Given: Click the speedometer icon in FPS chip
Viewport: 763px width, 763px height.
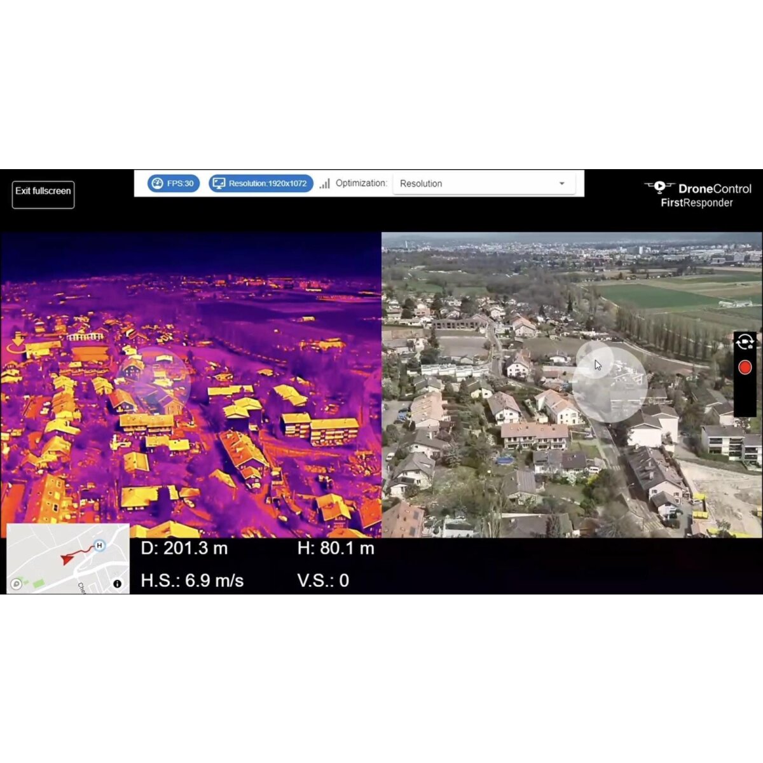Looking at the screenshot, I should click(157, 184).
